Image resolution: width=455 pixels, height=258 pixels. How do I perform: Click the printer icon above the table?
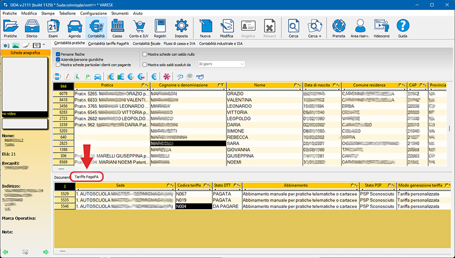pos(58,77)
